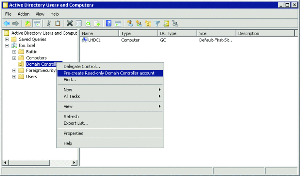The image size is (300, 176).
Task: Click the Saved Queries folder icon
Action: [14, 39]
